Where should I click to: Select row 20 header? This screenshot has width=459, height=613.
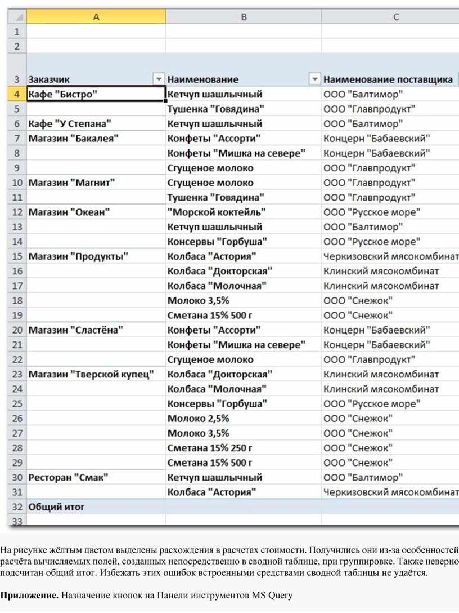(x=17, y=330)
